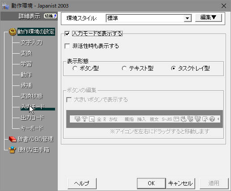The image size is (231, 191).
Task: Click the small collapse arrow ending the button strip
Action: click(218, 119)
